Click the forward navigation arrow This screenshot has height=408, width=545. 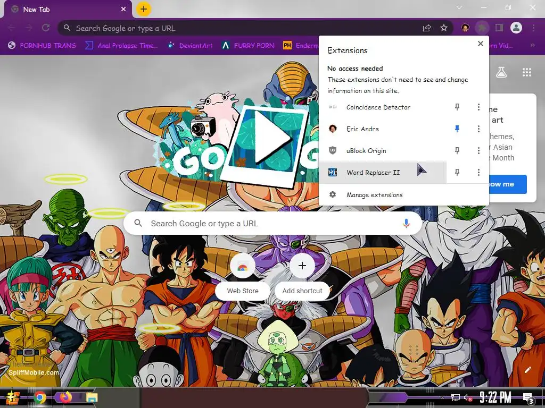29,28
